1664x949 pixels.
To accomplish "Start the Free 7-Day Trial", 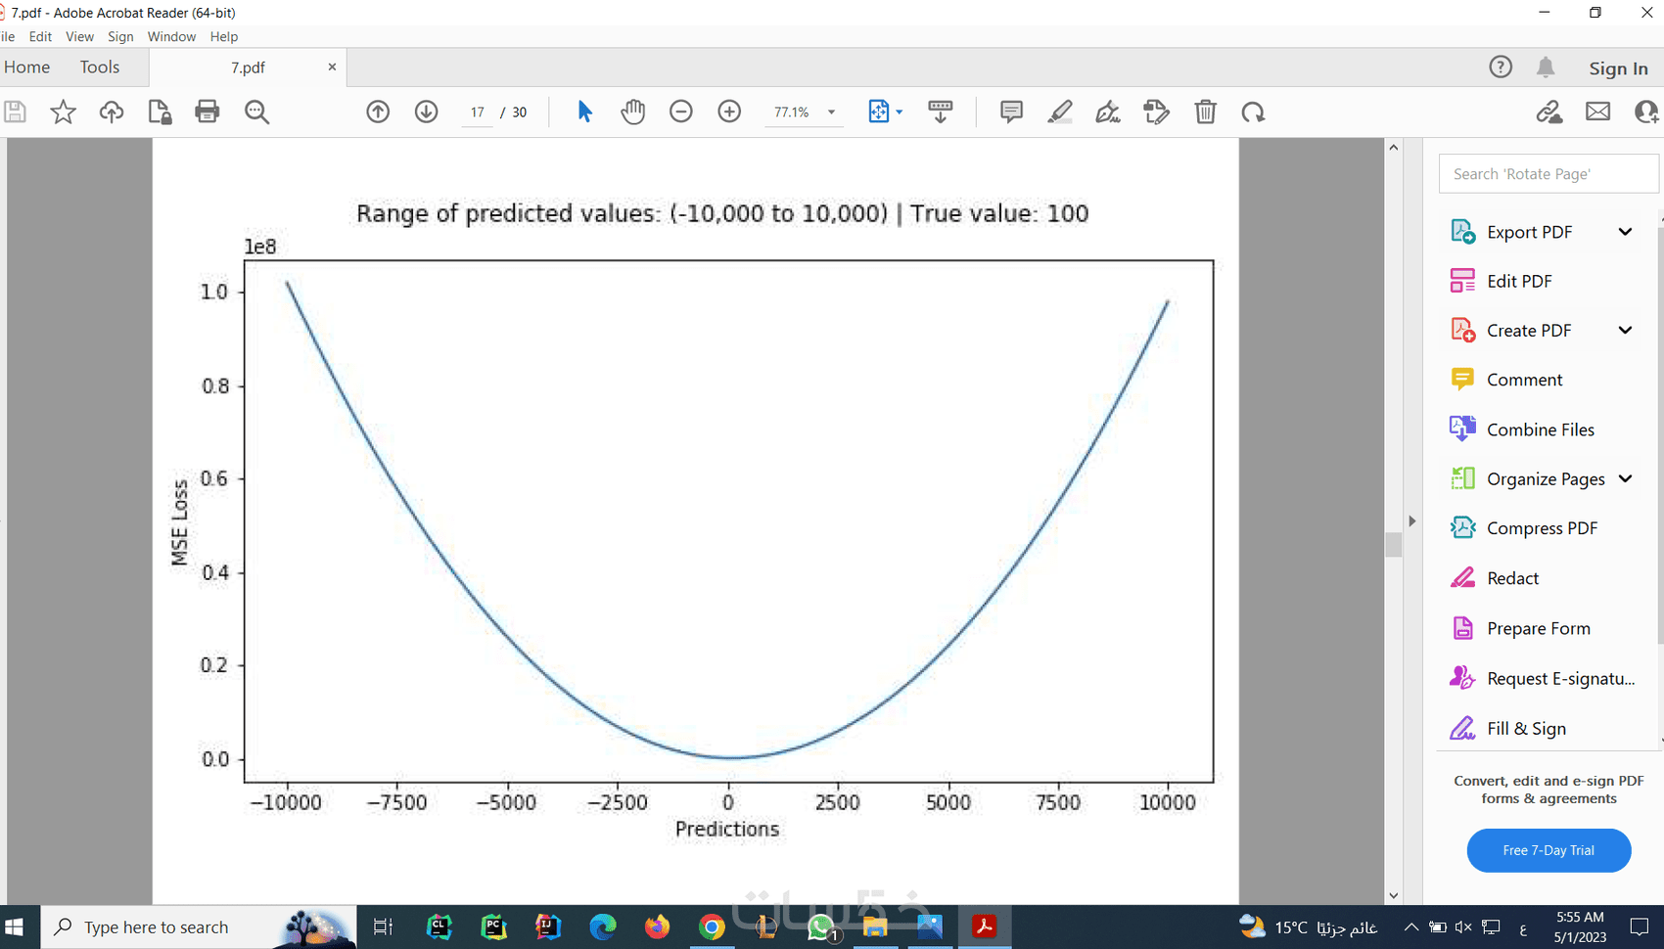I will [x=1548, y=850].
